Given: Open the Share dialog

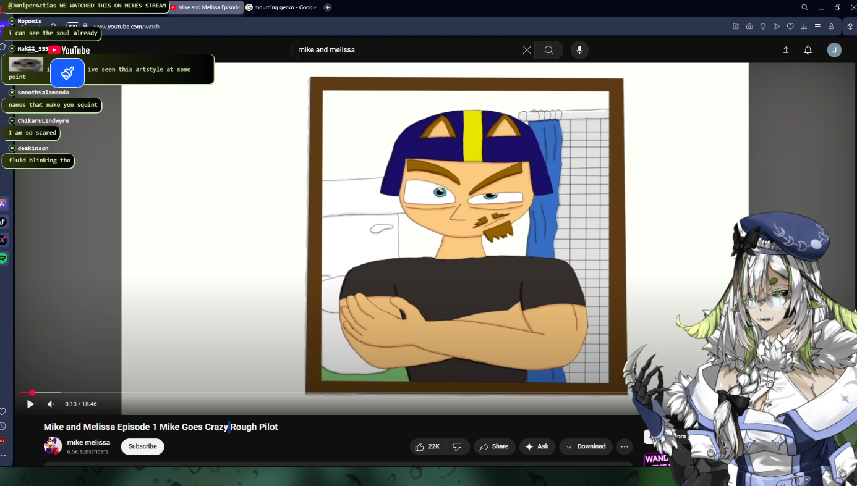Looking at the screenshot, I should click(x=494, y=446).
